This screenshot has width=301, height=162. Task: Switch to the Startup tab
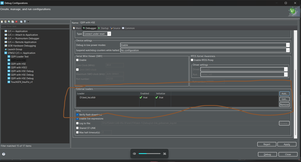point(103,28)
